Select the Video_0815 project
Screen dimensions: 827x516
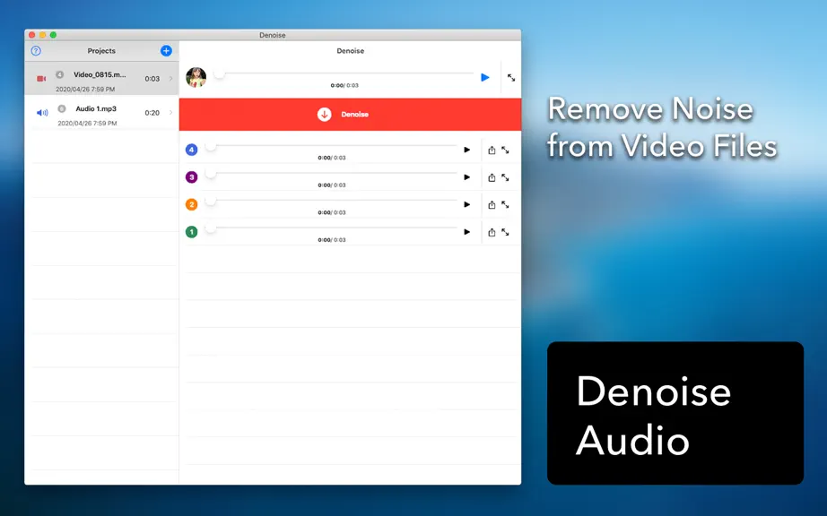(101, 79)
